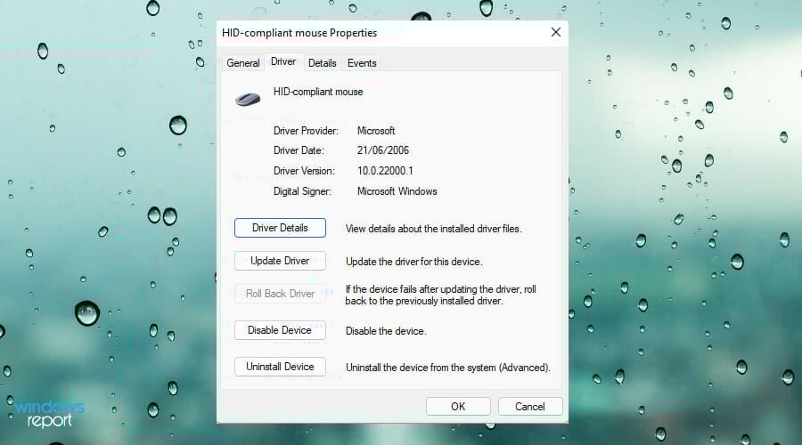Close the HID-compliant mouse Properties window
The height and width of the screenshot is (445, 802).
point(556,32)
